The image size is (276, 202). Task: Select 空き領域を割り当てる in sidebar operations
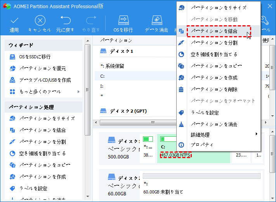coord(43,153)
